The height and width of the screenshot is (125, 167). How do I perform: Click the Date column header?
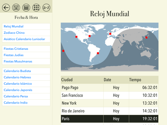116,80
